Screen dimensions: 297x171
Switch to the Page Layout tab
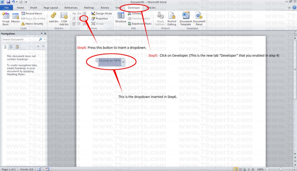51,8
